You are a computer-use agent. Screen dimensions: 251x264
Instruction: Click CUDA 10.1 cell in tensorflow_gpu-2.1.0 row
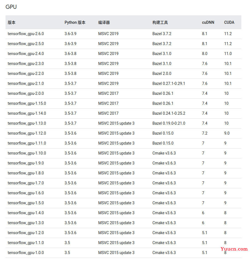228,83
